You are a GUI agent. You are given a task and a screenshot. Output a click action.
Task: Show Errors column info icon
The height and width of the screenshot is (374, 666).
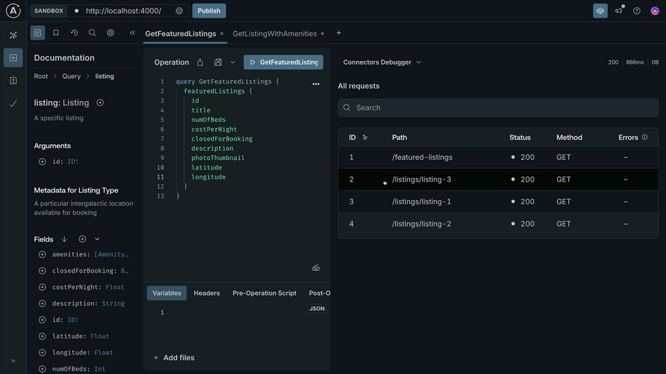pos(644,137)
